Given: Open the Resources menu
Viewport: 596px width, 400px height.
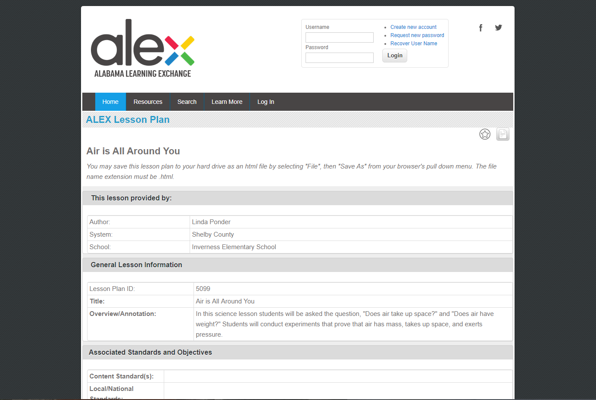Looking at the screenshot, I should [148, 102].
